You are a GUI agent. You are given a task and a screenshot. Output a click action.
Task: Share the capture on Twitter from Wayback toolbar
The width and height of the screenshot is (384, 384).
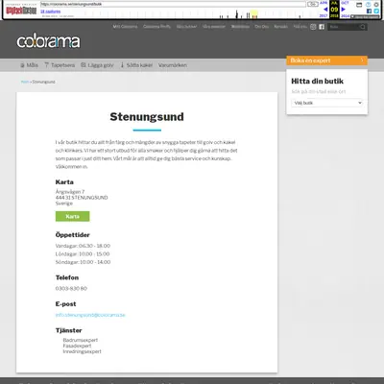376,11
